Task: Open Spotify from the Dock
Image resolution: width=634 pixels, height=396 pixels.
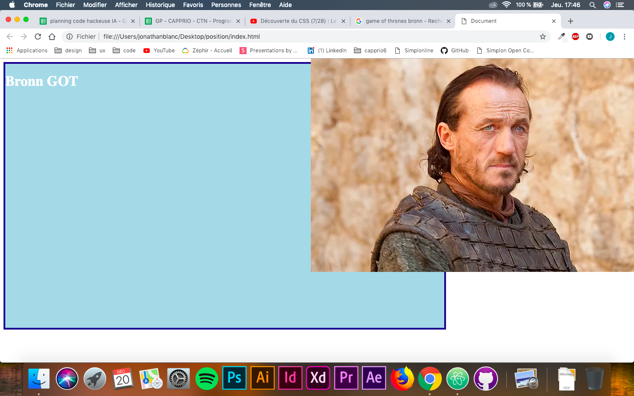Action: (206, 378)
